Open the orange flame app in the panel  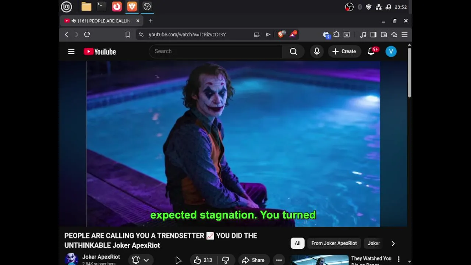(117, 7)
